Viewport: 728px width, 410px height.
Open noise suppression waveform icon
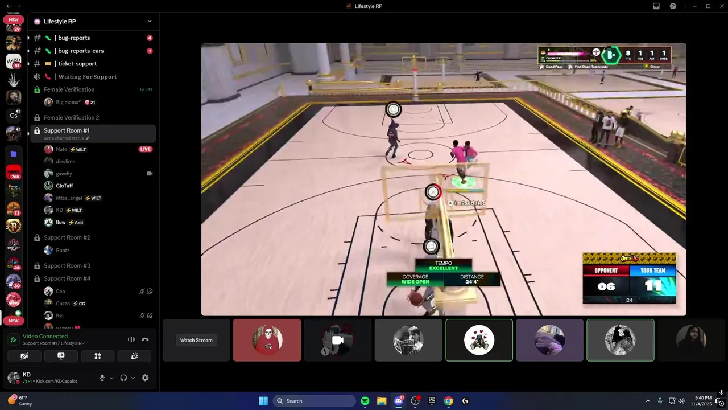[131, 339]
